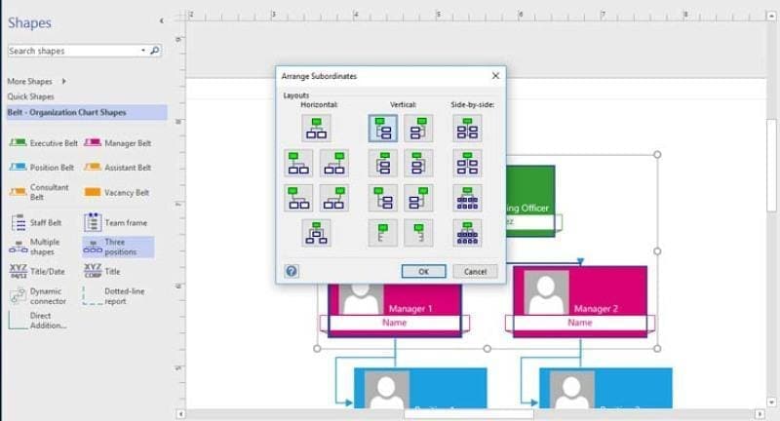The height and width of the screenshot is (421, 780).
Task: Pick the bottom-left Vertical layout icon
Action: point(382,233)
